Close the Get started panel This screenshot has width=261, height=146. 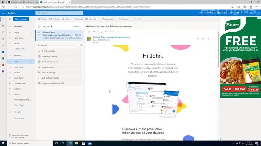[81, 45]
